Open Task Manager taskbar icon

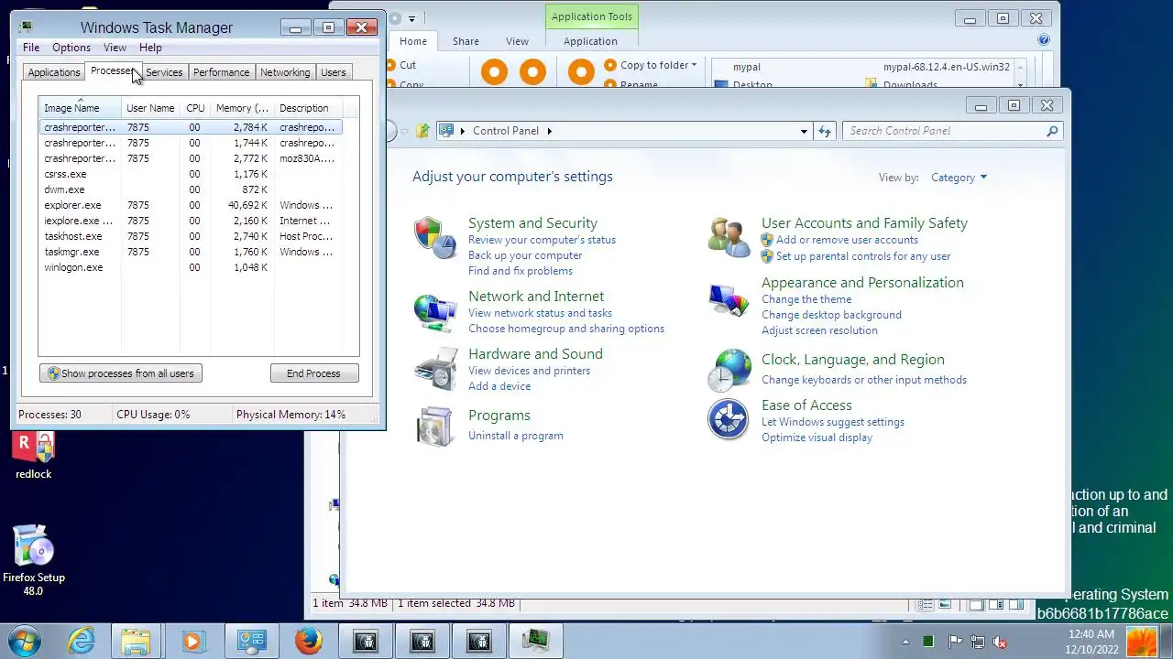click(x=535, y=641)
